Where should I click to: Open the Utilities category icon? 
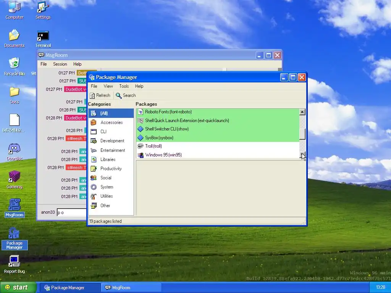point(94,196)
